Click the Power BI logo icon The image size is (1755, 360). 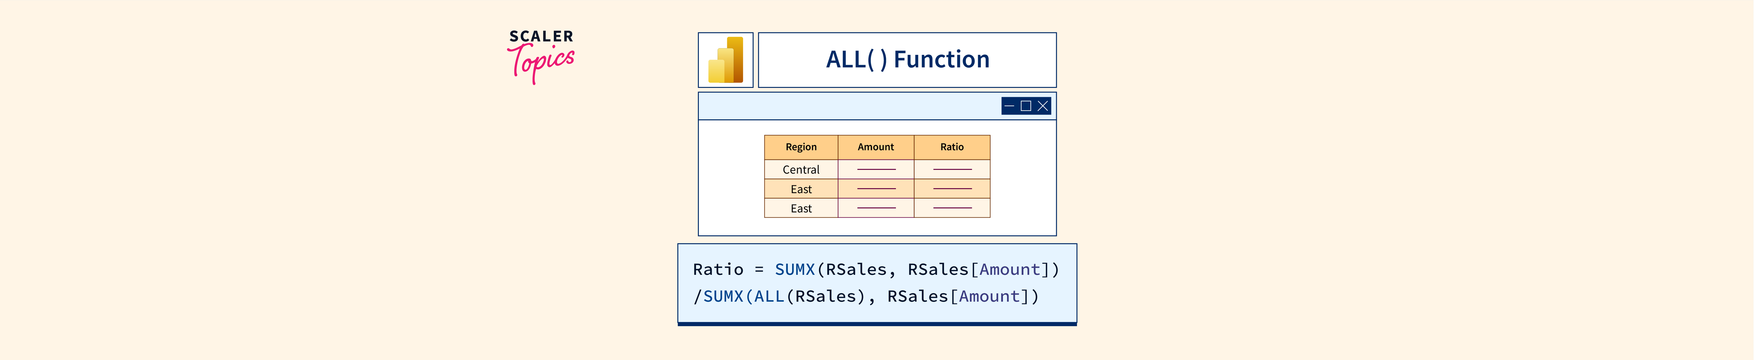tap(725, 60)
